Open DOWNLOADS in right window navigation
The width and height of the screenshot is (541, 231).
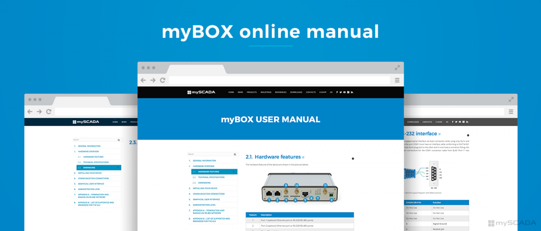pyautogui.click(x=413, y=122)
